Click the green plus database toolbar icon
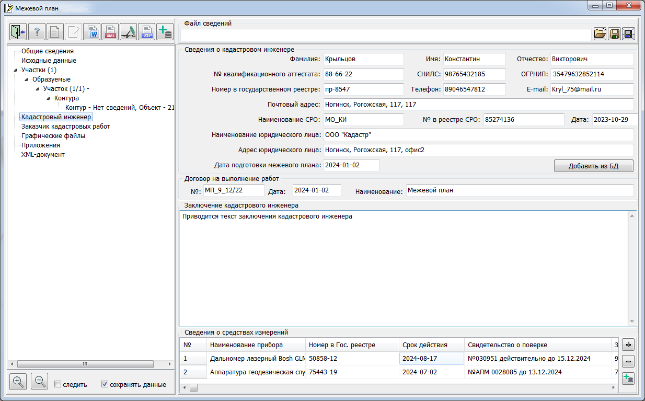The height and width of the screenshot is (401, 645). tap(165, 32)
